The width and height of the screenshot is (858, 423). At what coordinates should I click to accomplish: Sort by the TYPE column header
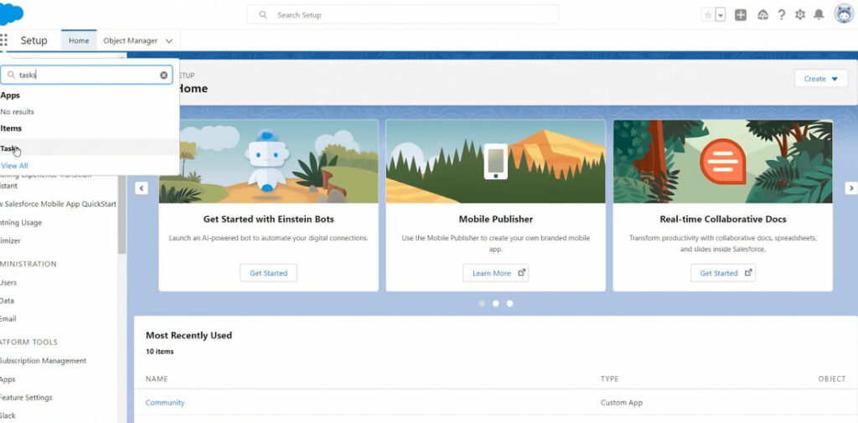pos(610,379)
